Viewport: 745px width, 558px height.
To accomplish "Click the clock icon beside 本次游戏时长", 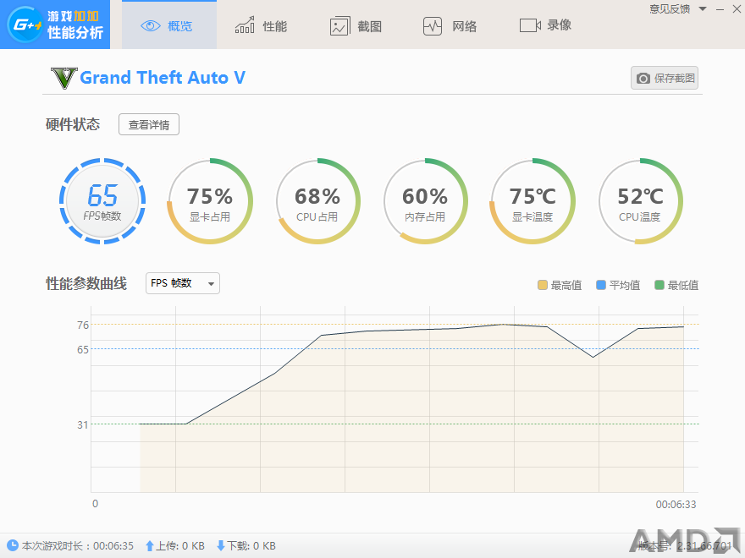I will coord(13,545).
